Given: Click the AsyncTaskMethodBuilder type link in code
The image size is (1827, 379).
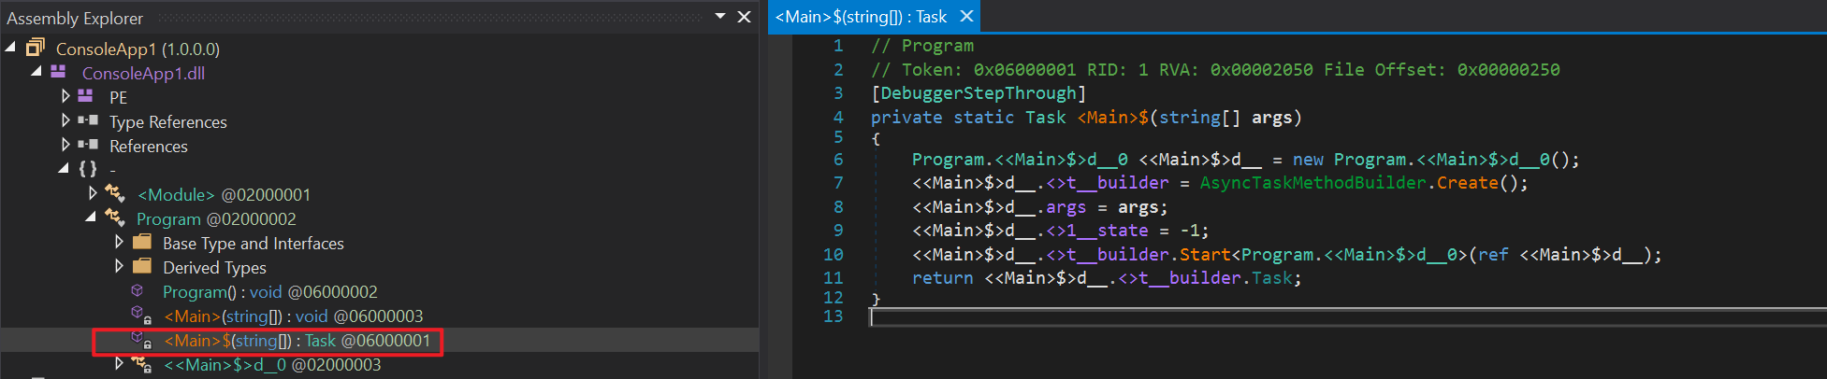Looking at the screenshot, I should (x=1312, y=183).
